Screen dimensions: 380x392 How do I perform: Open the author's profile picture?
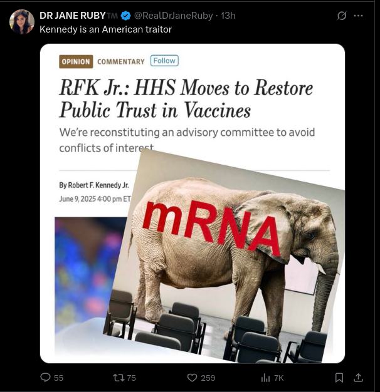click(22, 22)
